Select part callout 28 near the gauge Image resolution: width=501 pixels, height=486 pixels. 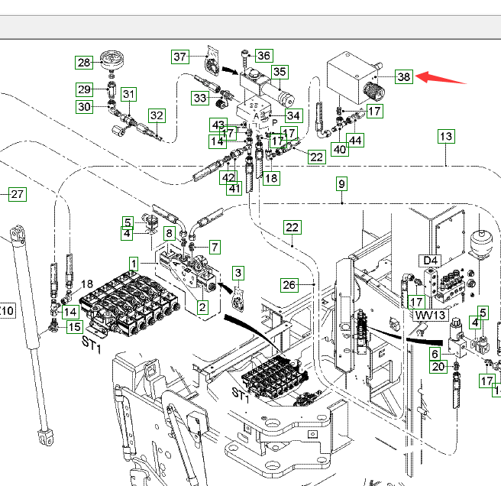click(84, 63)
